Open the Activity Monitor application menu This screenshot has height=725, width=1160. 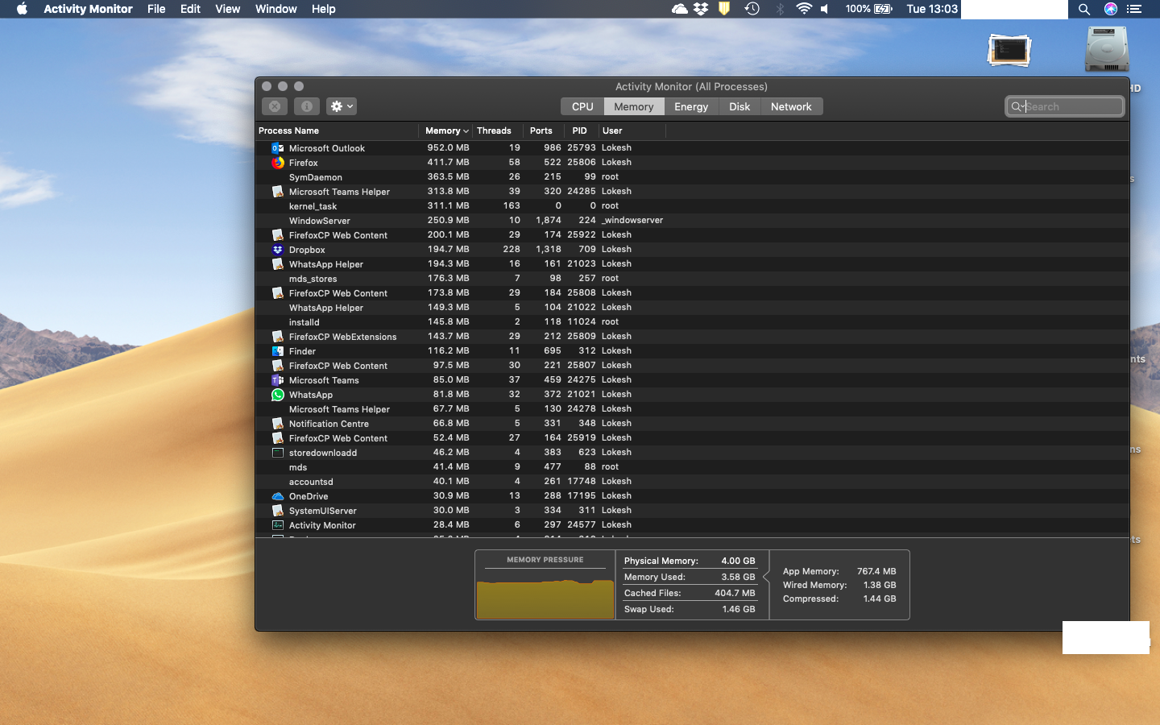click(88, 9)
